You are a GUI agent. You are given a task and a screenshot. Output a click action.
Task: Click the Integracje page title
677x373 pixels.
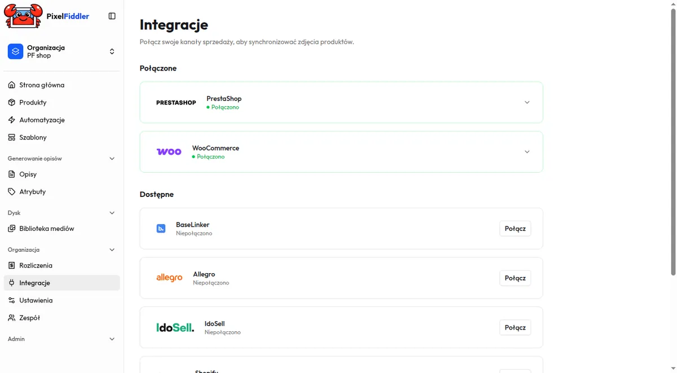174,25
